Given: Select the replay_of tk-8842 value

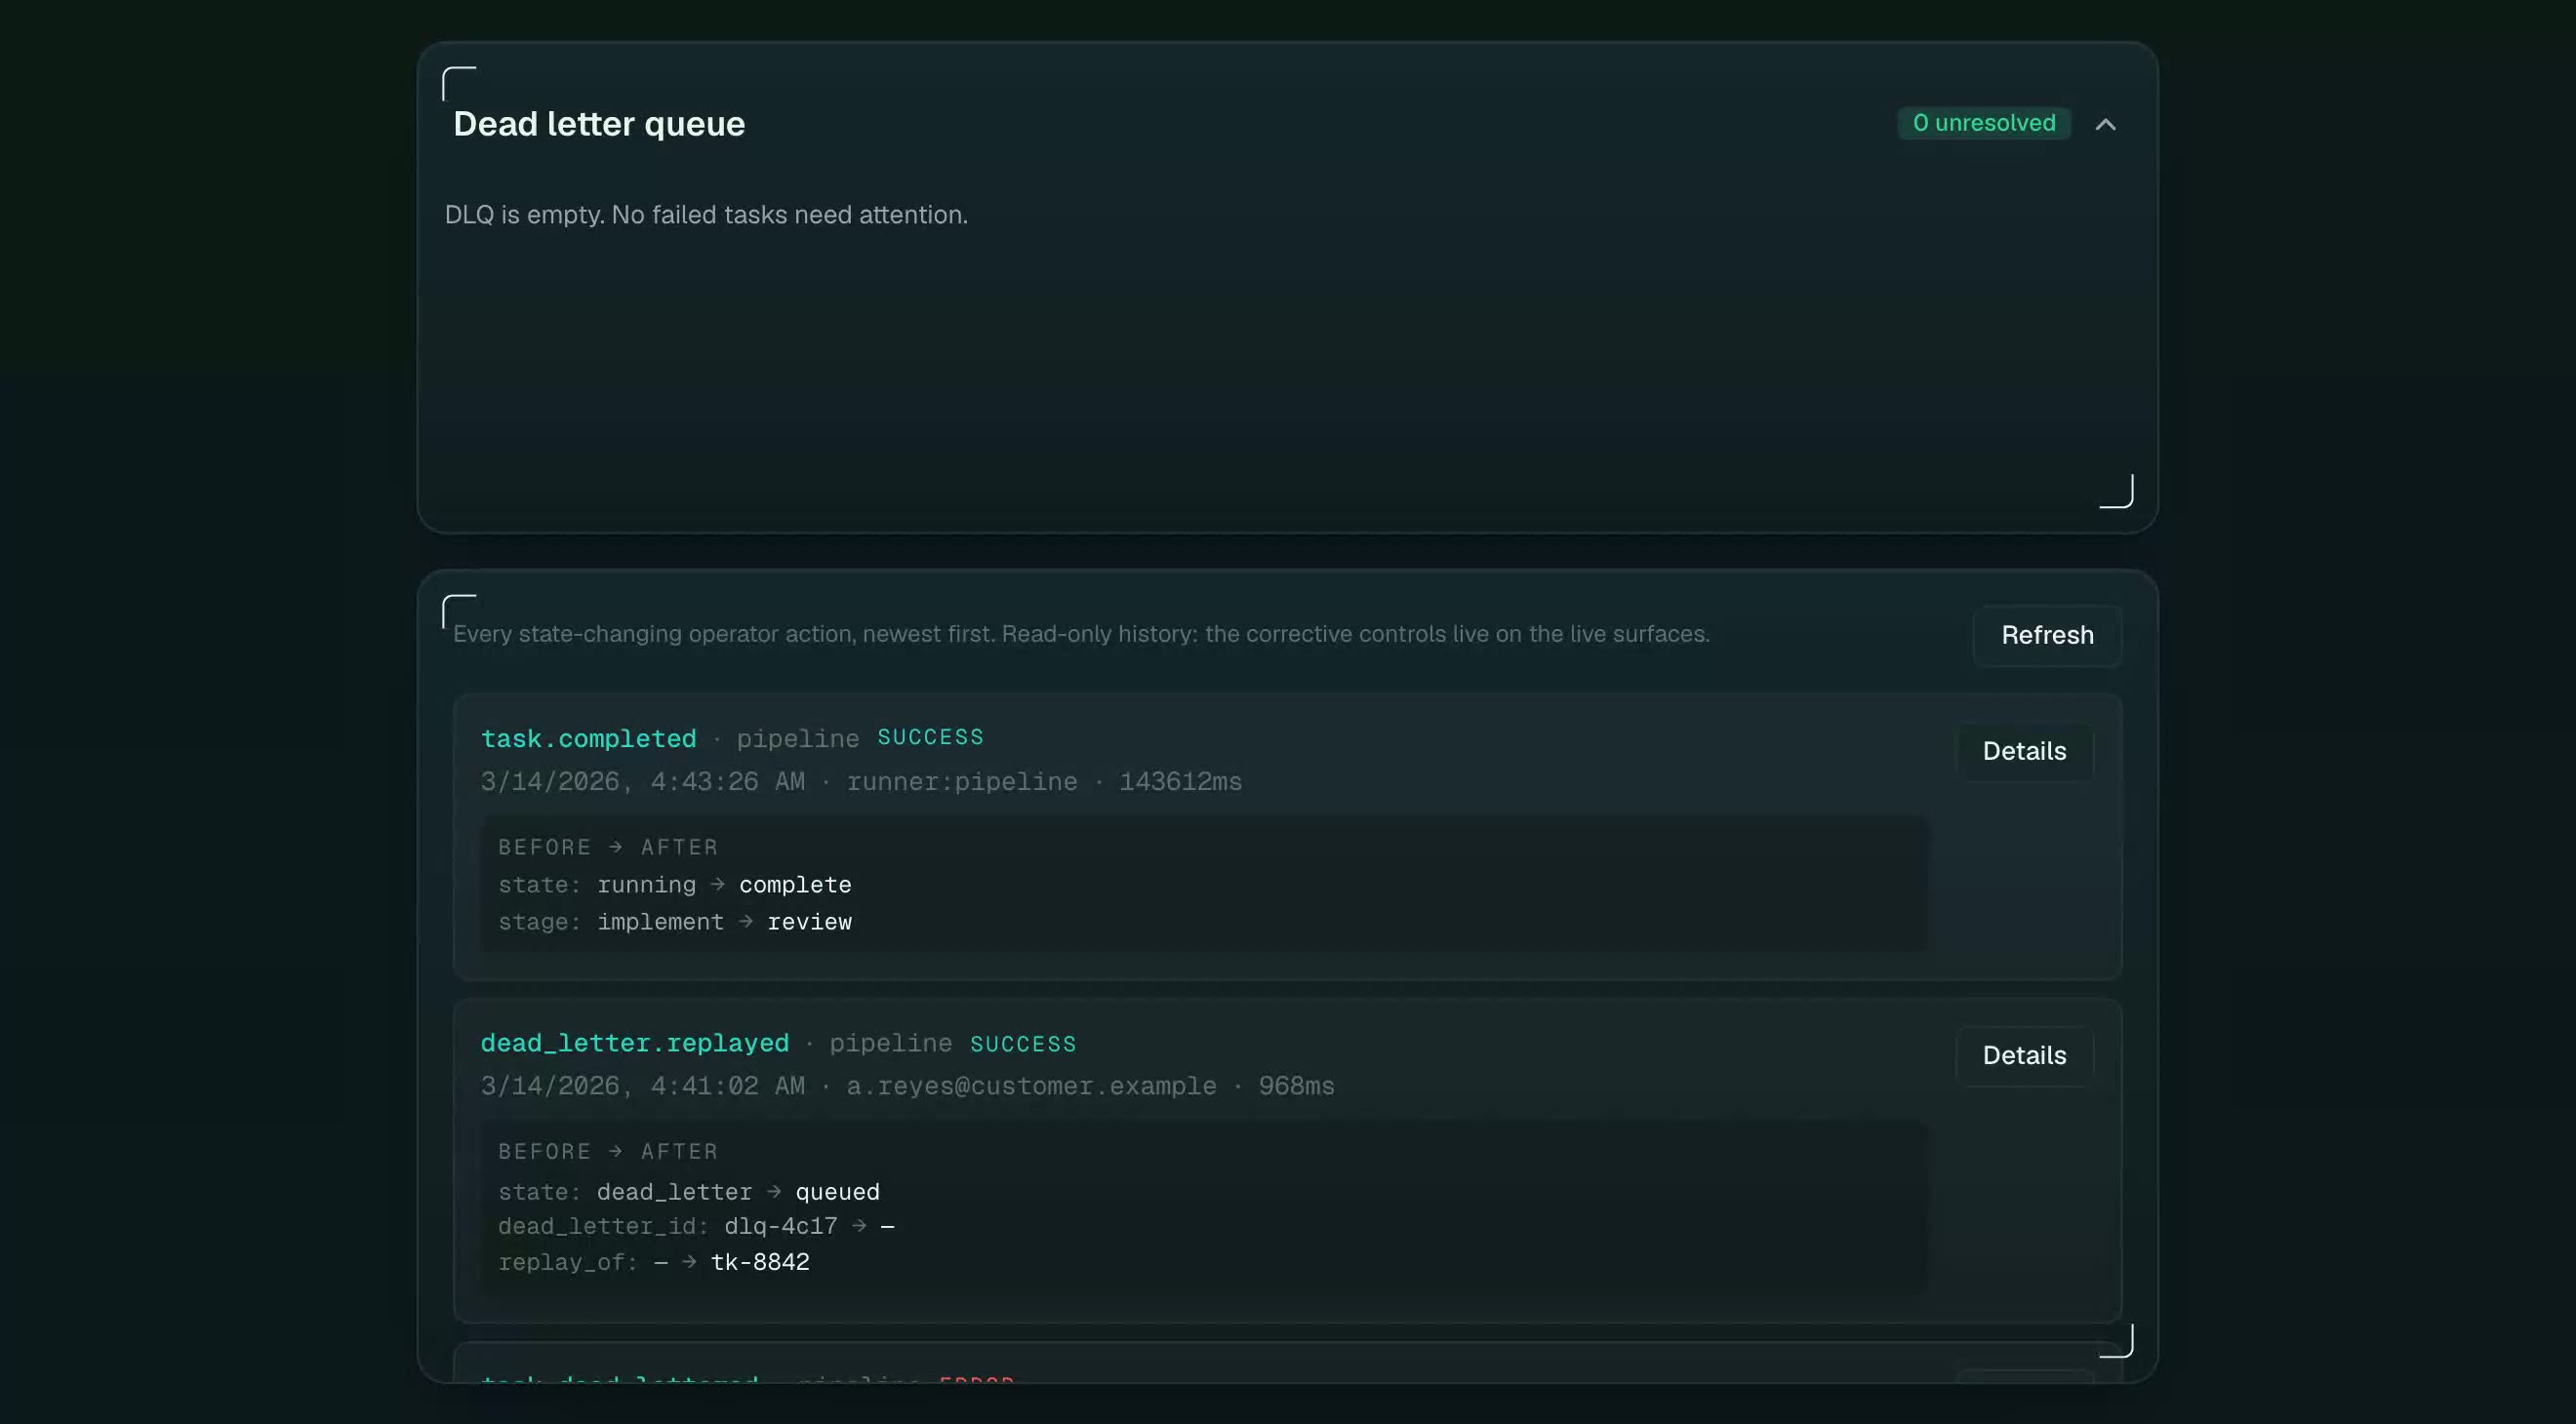Looking at the screenshot, I should 760,1262.
